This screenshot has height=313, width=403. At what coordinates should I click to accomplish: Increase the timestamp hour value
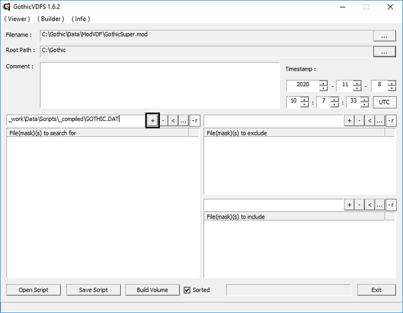(304, 100)
